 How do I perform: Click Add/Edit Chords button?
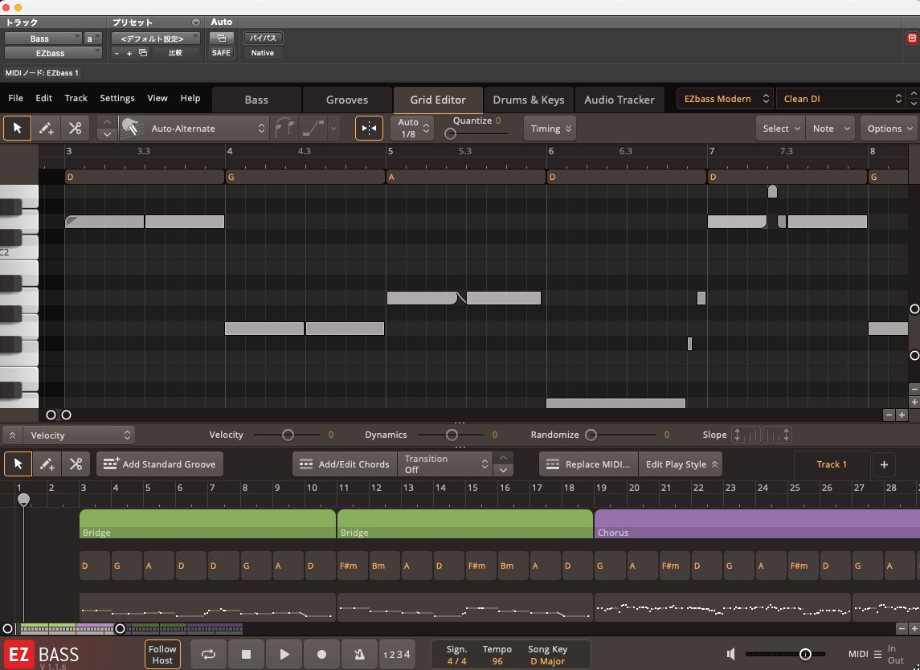pos(345,464)
